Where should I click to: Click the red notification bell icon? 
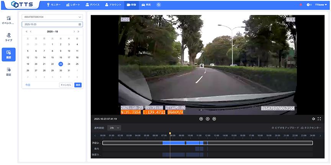coord(301,5)
